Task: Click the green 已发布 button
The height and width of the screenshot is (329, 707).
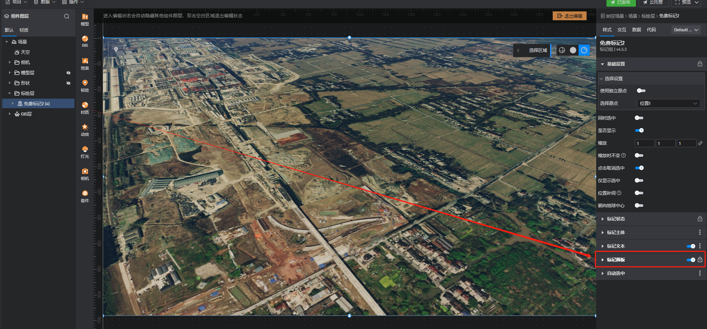Action: [x=620, y=3]
